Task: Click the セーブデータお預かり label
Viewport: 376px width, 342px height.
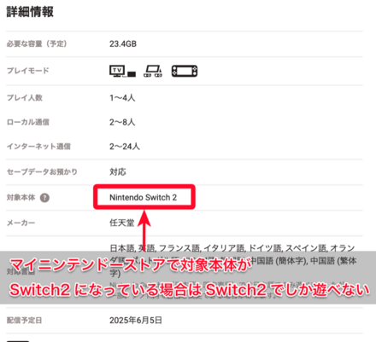Action: pyautogui.click(x=42, y=171)
